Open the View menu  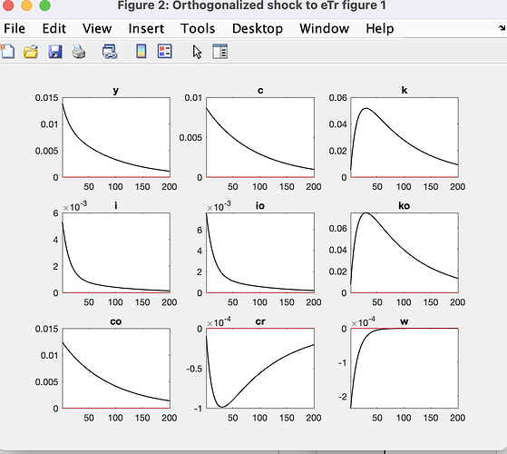[97, 28]
